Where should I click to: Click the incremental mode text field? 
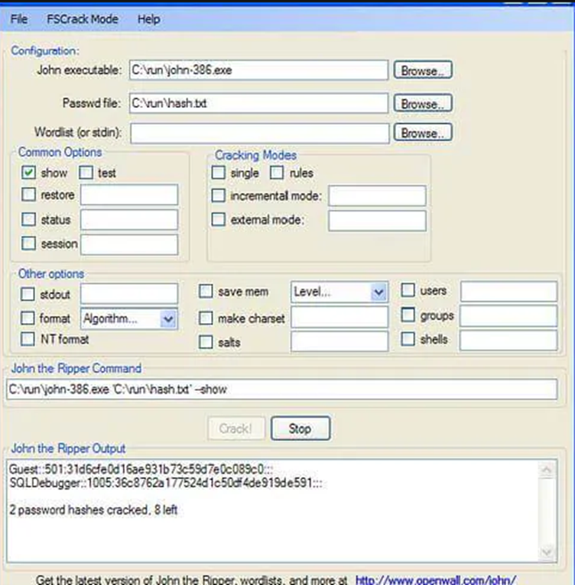point(378,196)
